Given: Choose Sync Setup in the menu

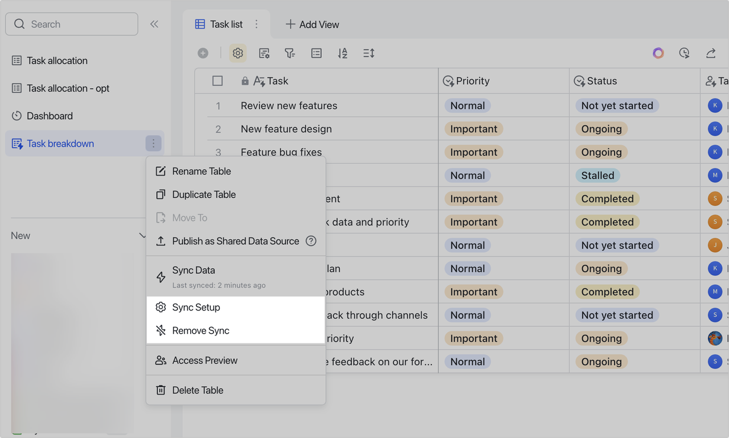Looking at the screenshot, I should tap(196, 307).
